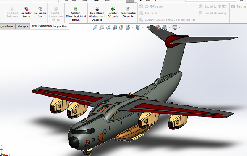Click Export to 3D PDF

[x=213, y=6]
